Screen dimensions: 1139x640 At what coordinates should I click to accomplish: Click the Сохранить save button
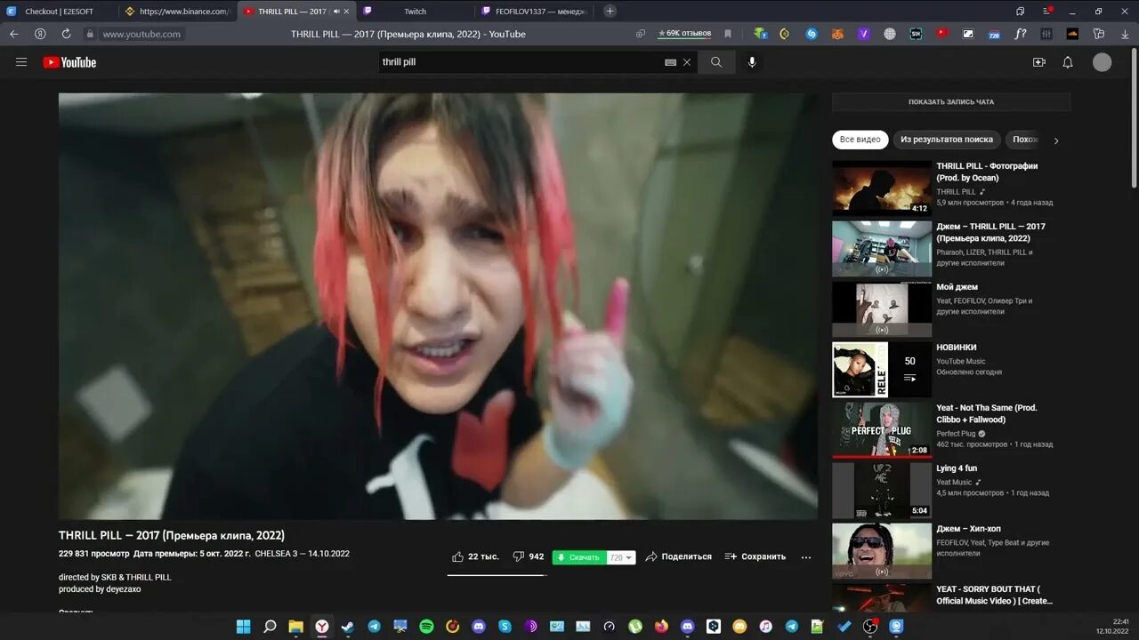(x=755, y=556)
